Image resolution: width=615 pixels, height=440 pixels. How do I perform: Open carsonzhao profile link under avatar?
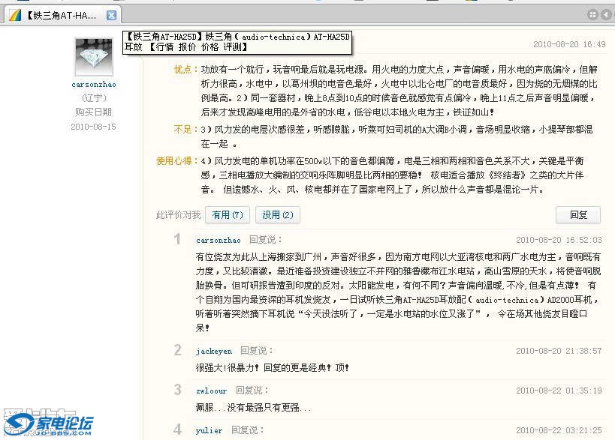(94, 84)
